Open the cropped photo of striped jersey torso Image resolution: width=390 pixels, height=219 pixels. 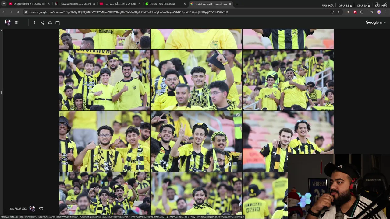(x=288, y=39)
